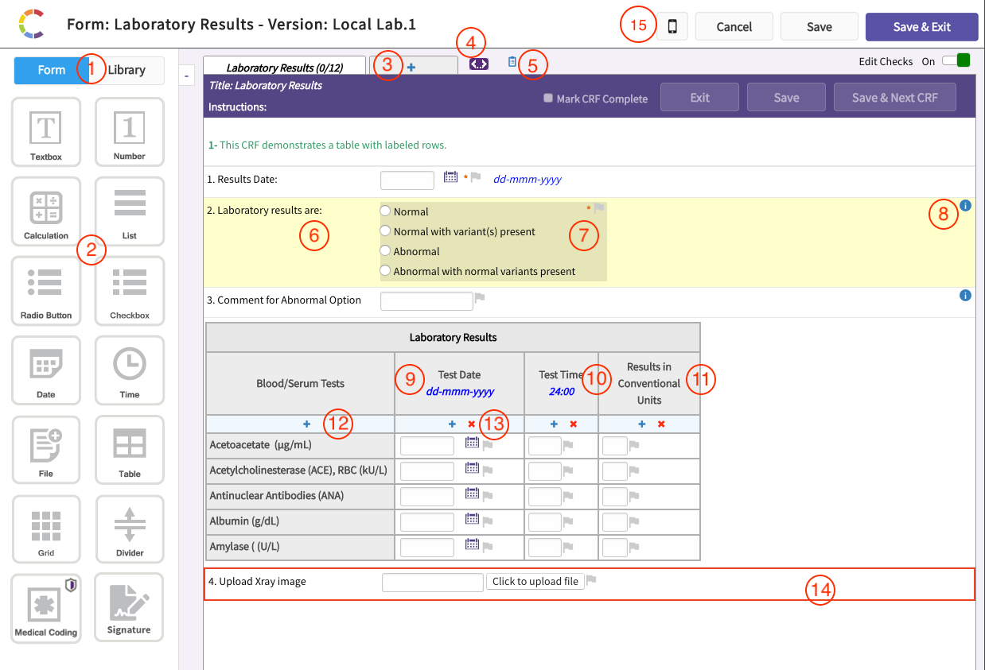This screenshot has height=670, width=985.
Task: Open the Laboratory Results (0/12) tab
Action: [284, 68]
